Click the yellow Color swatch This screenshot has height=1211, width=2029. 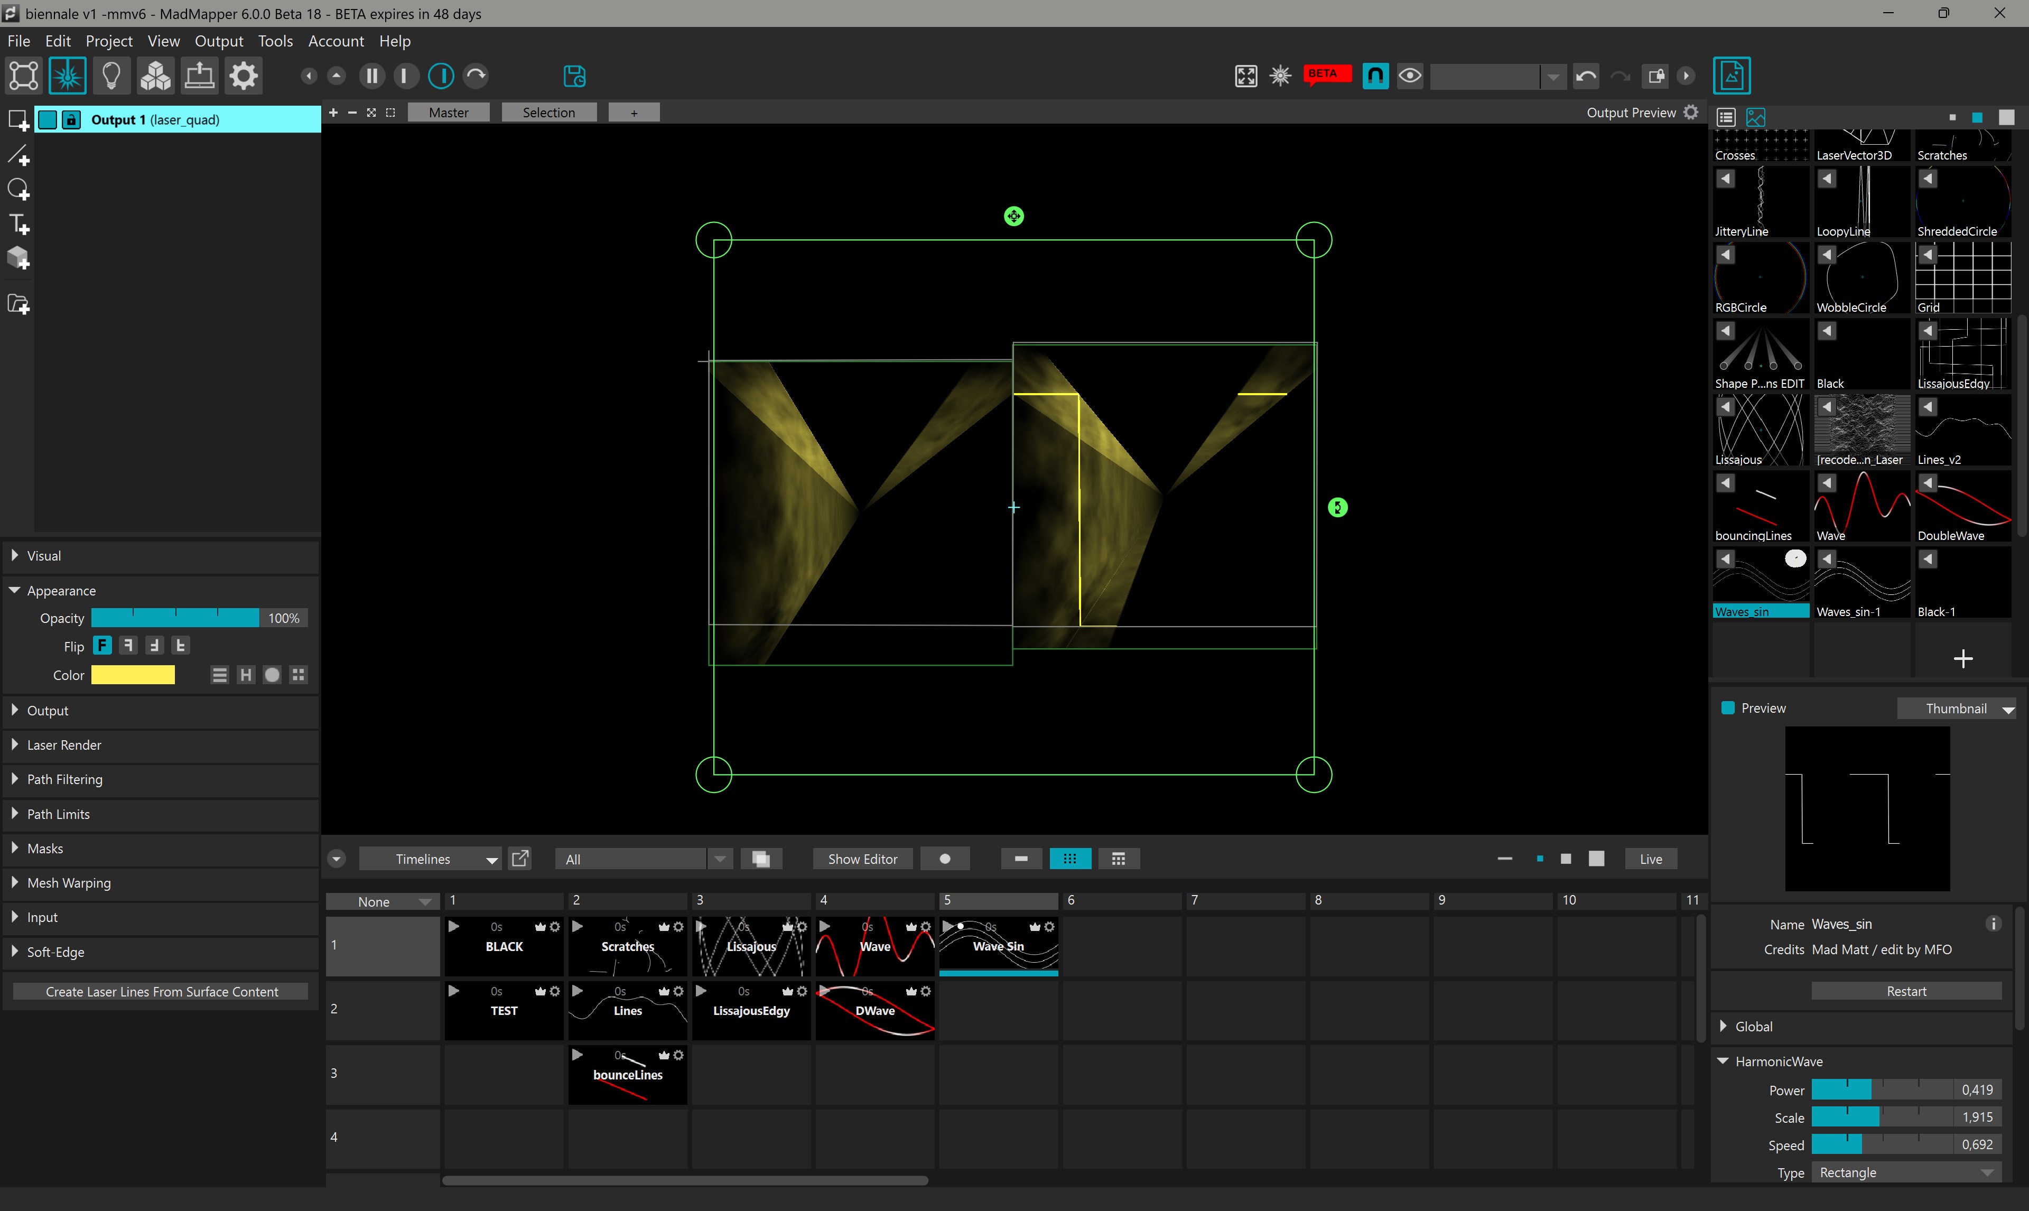coord(133,675)
